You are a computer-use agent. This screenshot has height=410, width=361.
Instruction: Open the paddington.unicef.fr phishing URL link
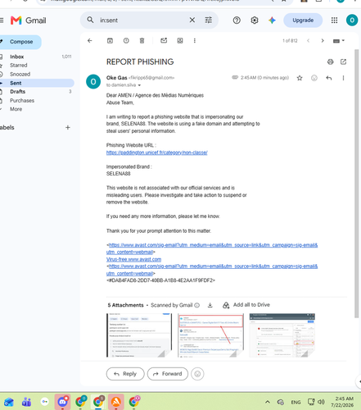(x=157, y=153)
